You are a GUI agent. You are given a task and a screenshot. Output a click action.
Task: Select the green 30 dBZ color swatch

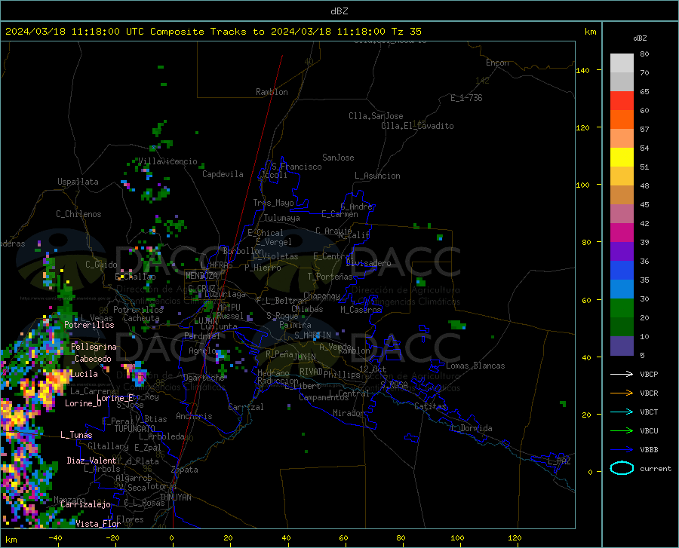622,308
